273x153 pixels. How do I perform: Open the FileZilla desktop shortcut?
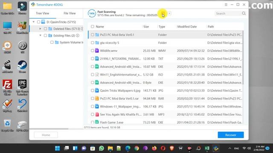pyautogui.click(x=7, y=88)
